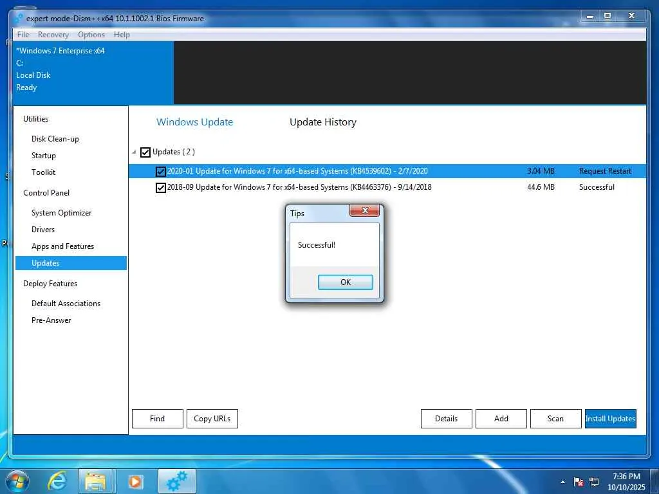Click the Deploy Features section header
659x494 pixels.
50,284
